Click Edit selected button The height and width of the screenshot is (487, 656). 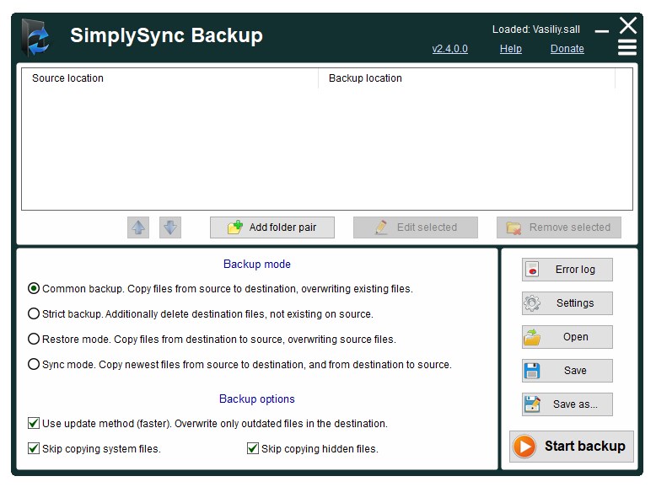coord(416,227)
